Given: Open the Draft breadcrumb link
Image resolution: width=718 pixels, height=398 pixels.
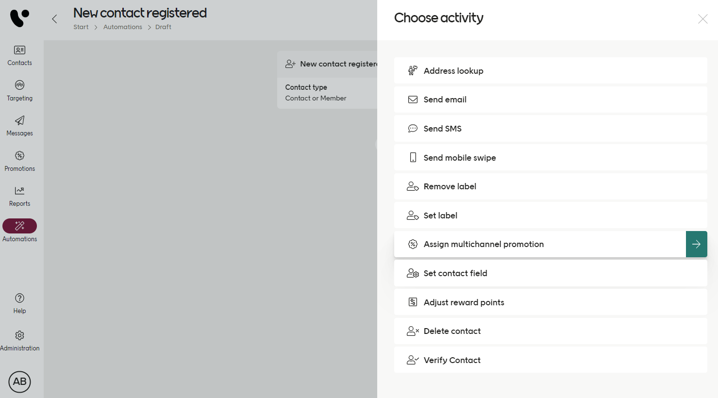Looking at the screenshot, I should click(x=163, y=27).
